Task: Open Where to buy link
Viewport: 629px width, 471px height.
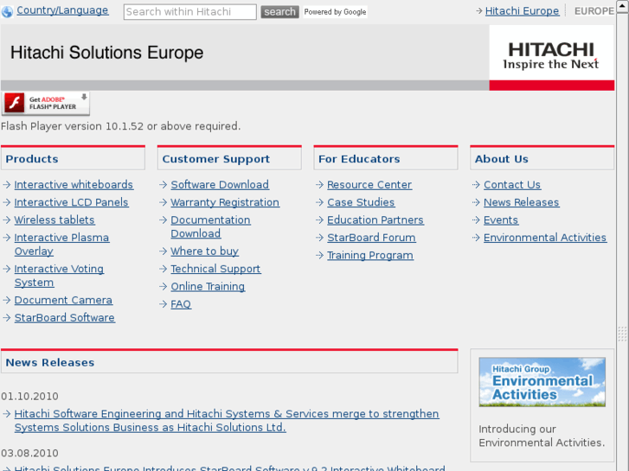Action: [204, 251]
